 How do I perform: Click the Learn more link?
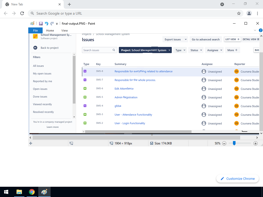tap(53, 127)
